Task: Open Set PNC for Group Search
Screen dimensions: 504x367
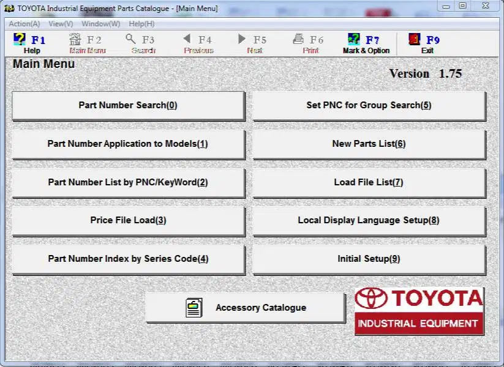Action: pos(369,105)
